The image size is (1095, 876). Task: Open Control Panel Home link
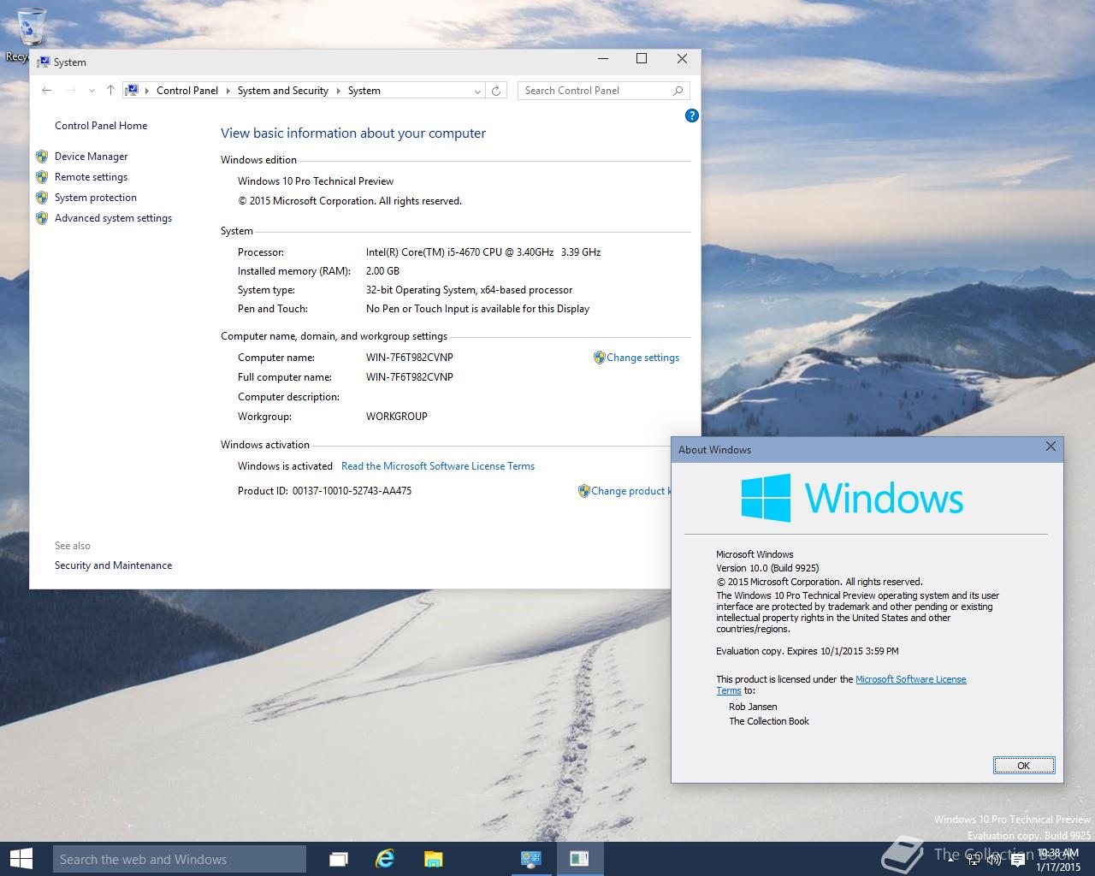click(101, 125)
